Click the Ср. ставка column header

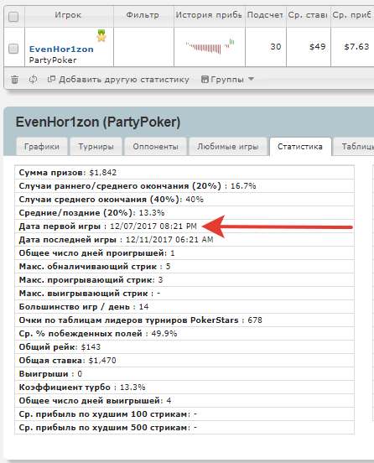(x=308, y=15)
